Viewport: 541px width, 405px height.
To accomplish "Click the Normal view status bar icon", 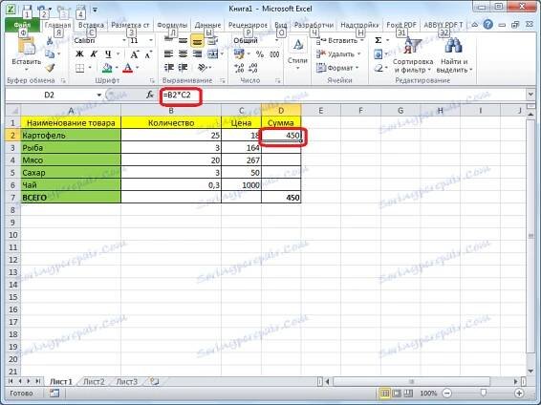I will click(x=384, y=393).
